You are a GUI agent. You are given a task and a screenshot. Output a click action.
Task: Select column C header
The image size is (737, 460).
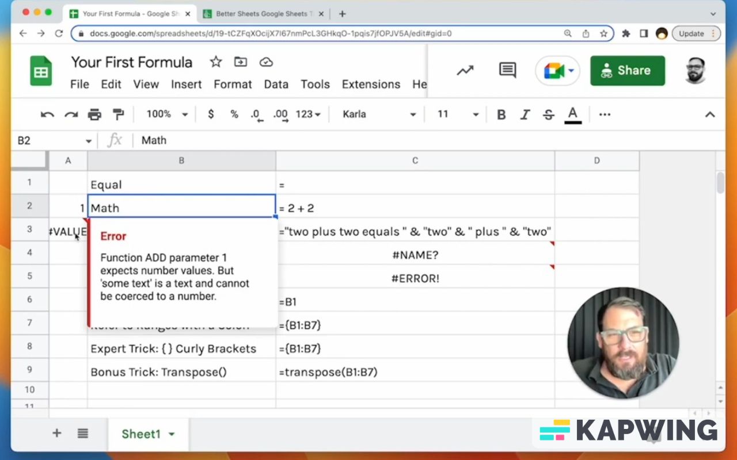coord(415,161)
